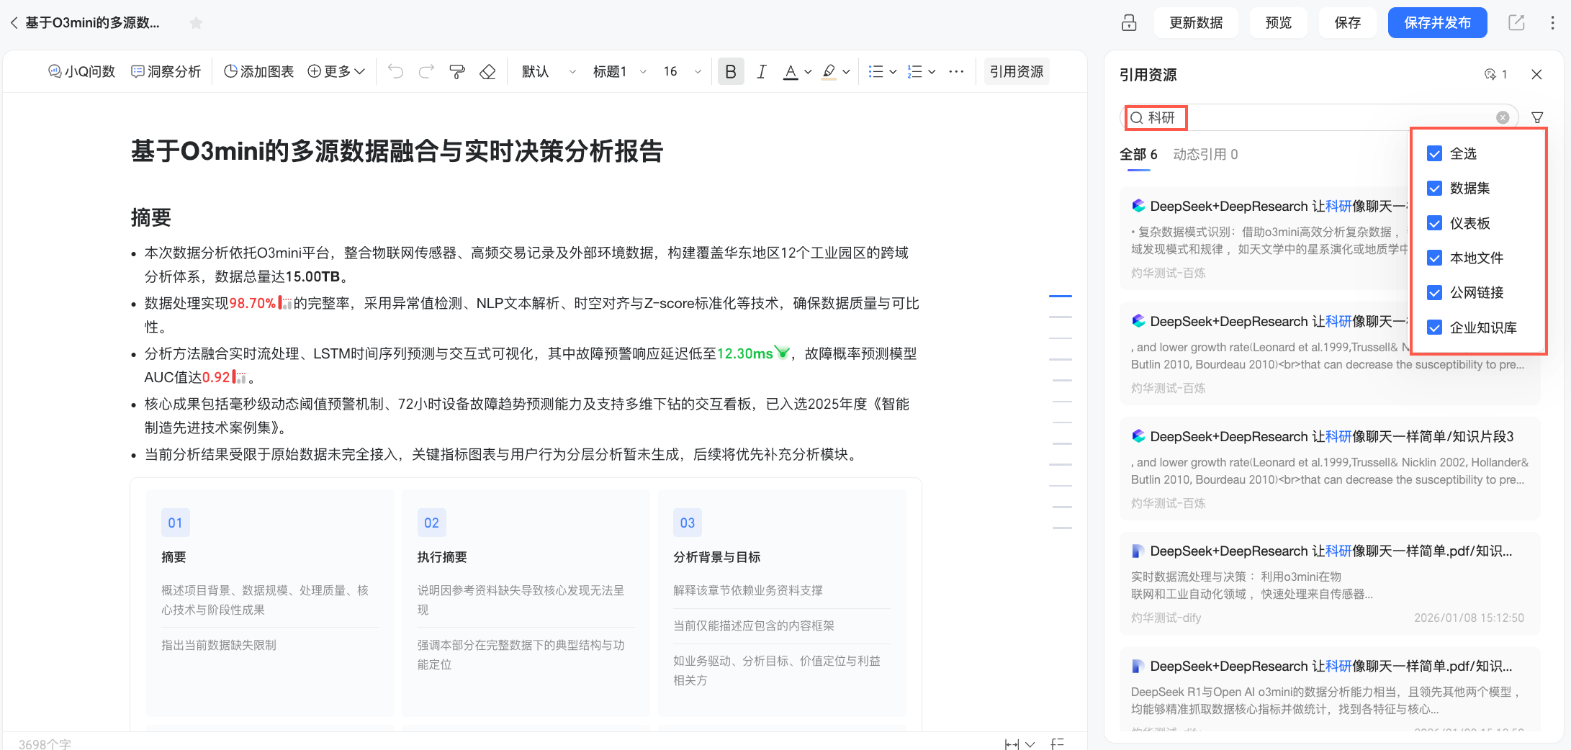Uncheck the 数据集 filter checkbox

[x=1434, y=188]
